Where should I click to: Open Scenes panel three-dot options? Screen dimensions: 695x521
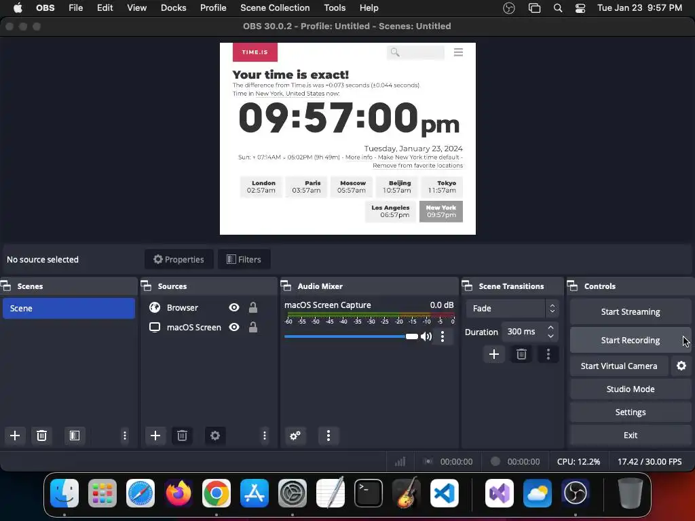click(x=125, y=436)
